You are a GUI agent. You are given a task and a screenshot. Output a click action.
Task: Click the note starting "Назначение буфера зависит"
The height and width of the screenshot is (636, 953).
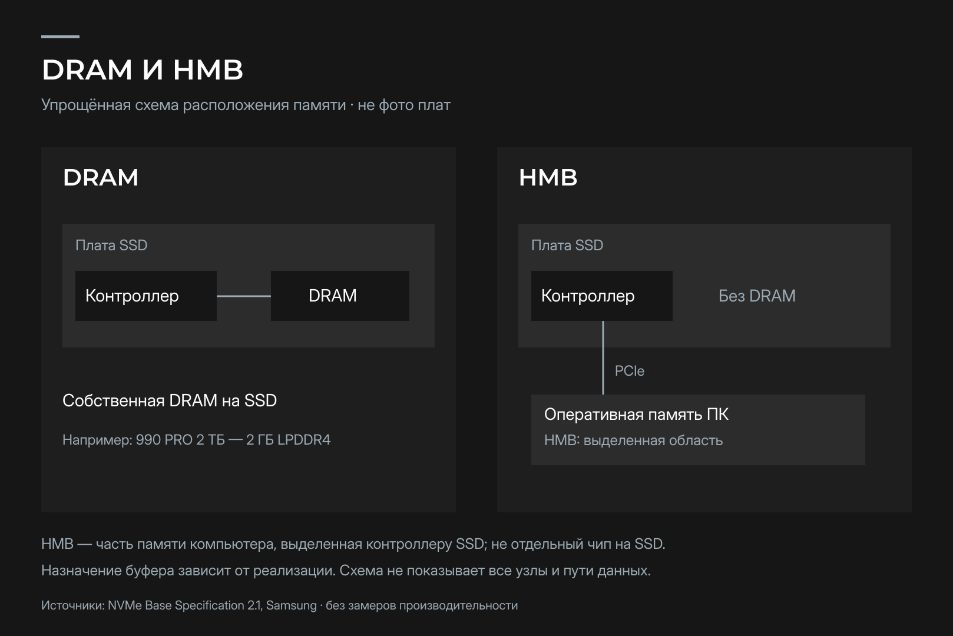346,571
